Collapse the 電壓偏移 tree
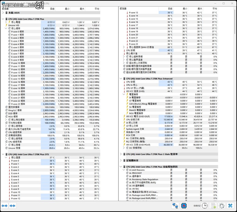 124,94
